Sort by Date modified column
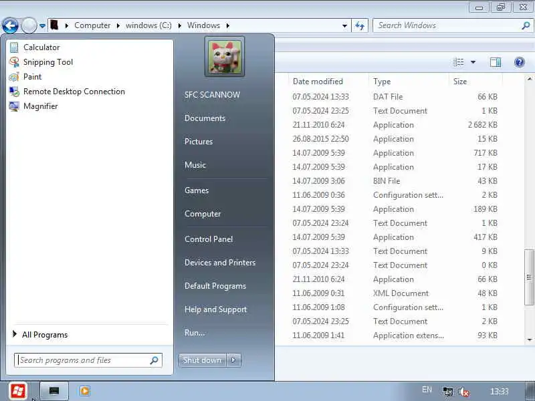Viewport: 535px width, 401px height. 318,82
